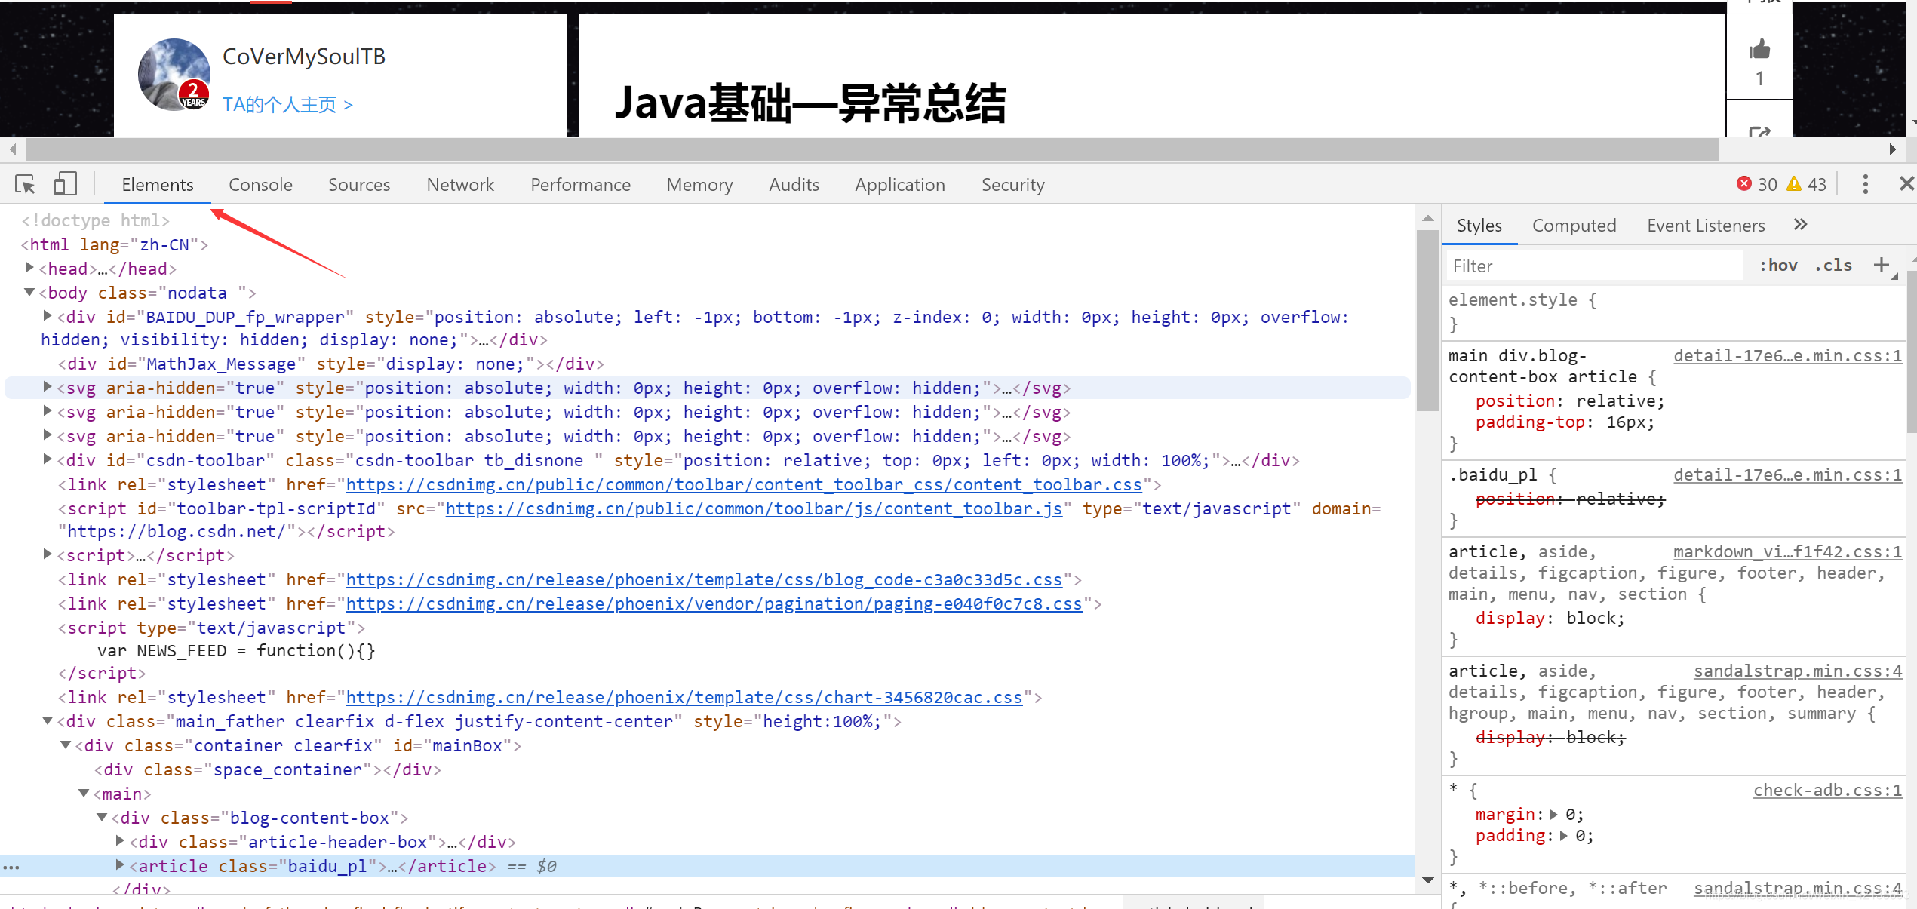1917x909 pixels.
Task: Open sandalstrap.min.css:4 link for article rule
Action: pyautogui.click(x=1798, y=671)
